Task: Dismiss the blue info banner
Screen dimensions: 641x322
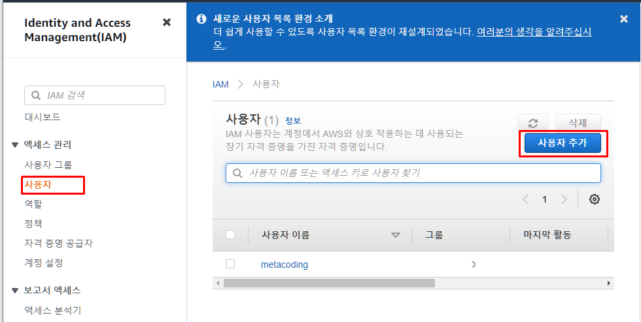Action: point(624,19)
